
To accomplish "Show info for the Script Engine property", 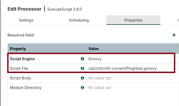I will [x=82, y=59].
